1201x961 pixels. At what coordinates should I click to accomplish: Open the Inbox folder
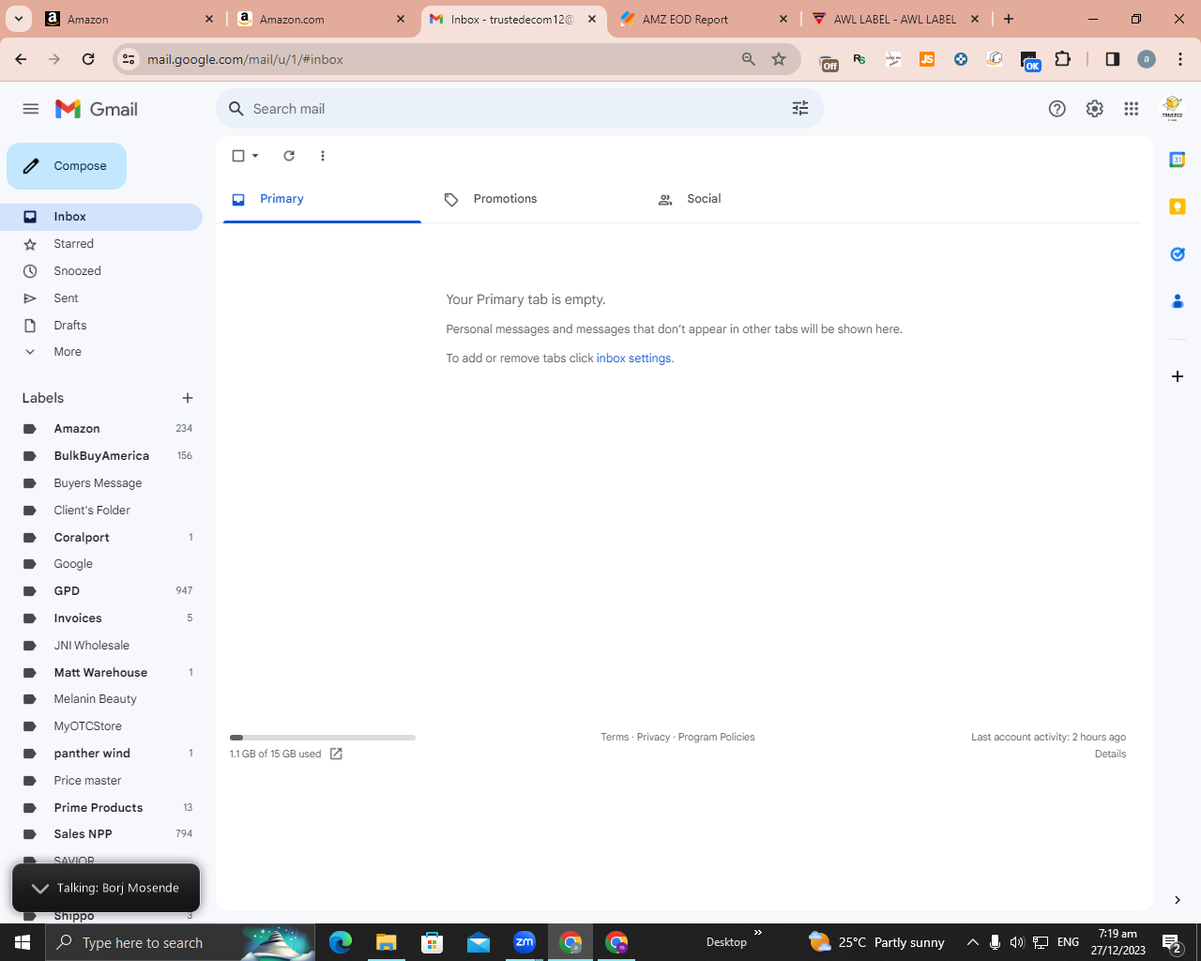click(101, 217)
